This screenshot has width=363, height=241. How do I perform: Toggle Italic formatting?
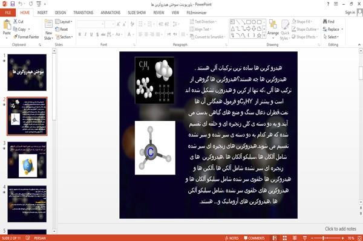(85, 34)
